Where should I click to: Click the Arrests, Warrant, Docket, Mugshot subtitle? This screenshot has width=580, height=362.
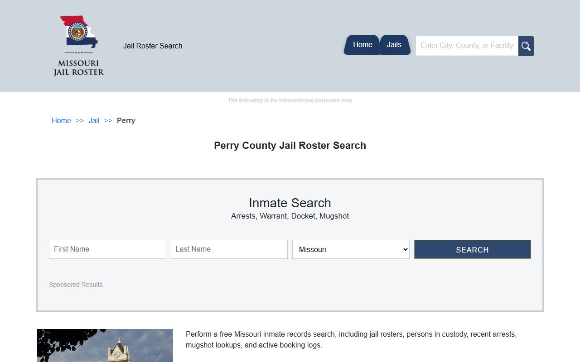tap(290, 216)
